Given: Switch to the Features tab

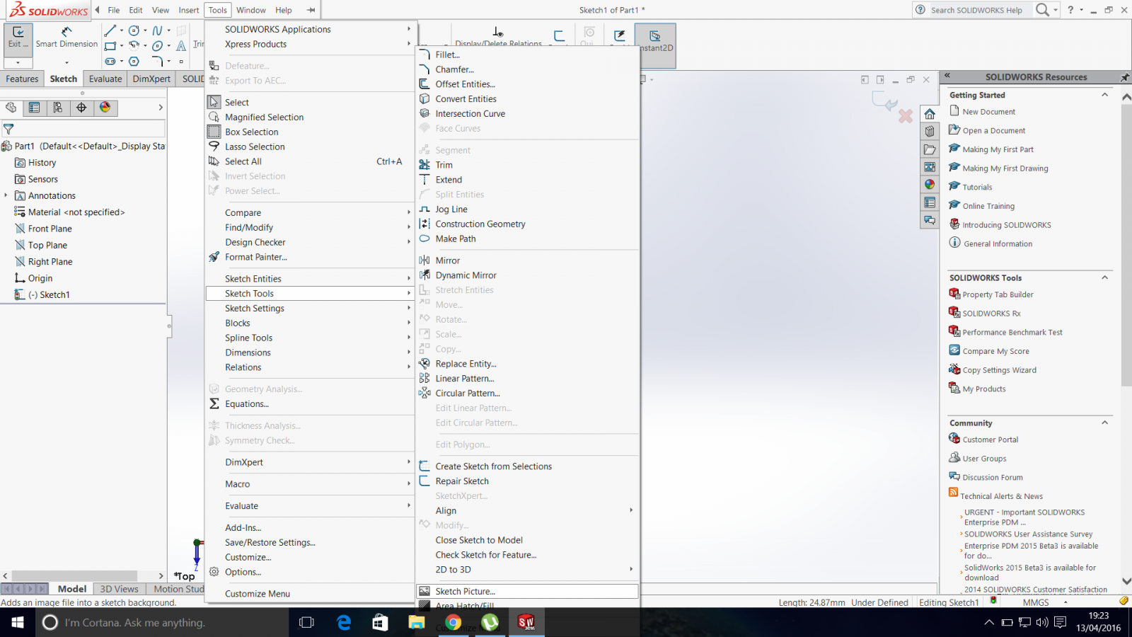Looking at the screenshot, I should tap(23, 79).
